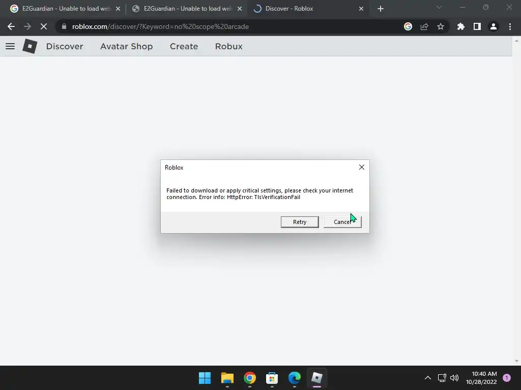The height and width of the screenshot is (390, 521).
Task: Open Microsoft Edge from taskbar
Action: point(295,378)
